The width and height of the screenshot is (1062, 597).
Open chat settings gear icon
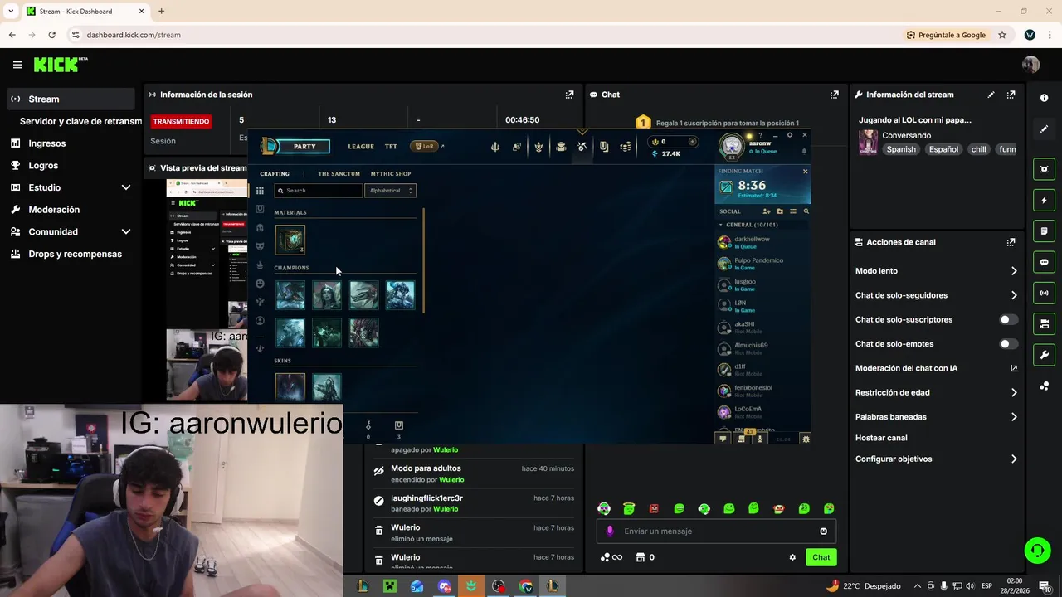(x=792, y=557)
